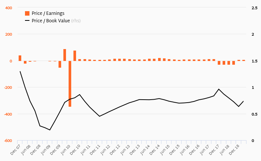Click the negative orange bar at Dec 09

click(x=60, y=64)
